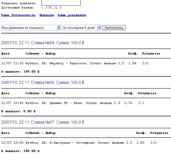
Task: Click the red 2:1 result
Action: 141,103
